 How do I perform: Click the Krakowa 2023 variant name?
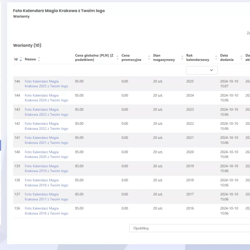[46, 112]
